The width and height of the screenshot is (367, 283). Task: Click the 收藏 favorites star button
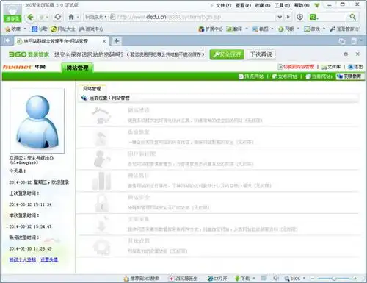(x=13, y=29)
